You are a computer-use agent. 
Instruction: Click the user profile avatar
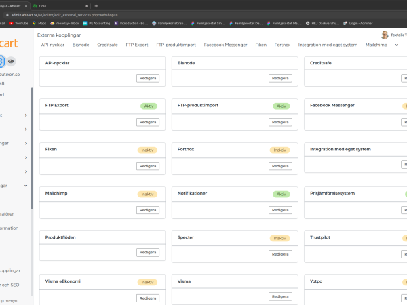coord(385,35)
